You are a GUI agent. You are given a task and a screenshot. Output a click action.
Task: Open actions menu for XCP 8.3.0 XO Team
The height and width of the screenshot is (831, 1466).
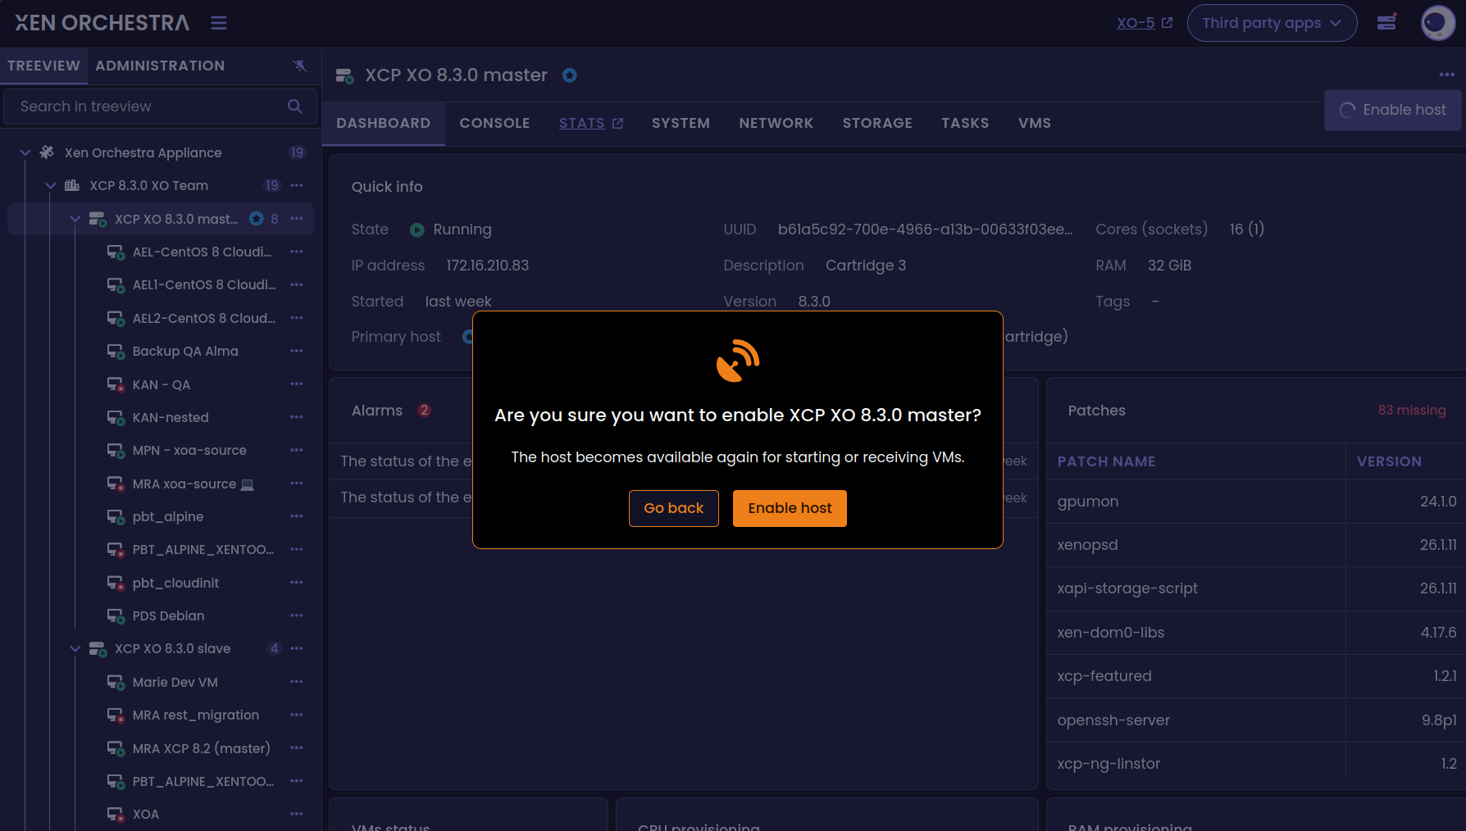click(x=297, y=185)
